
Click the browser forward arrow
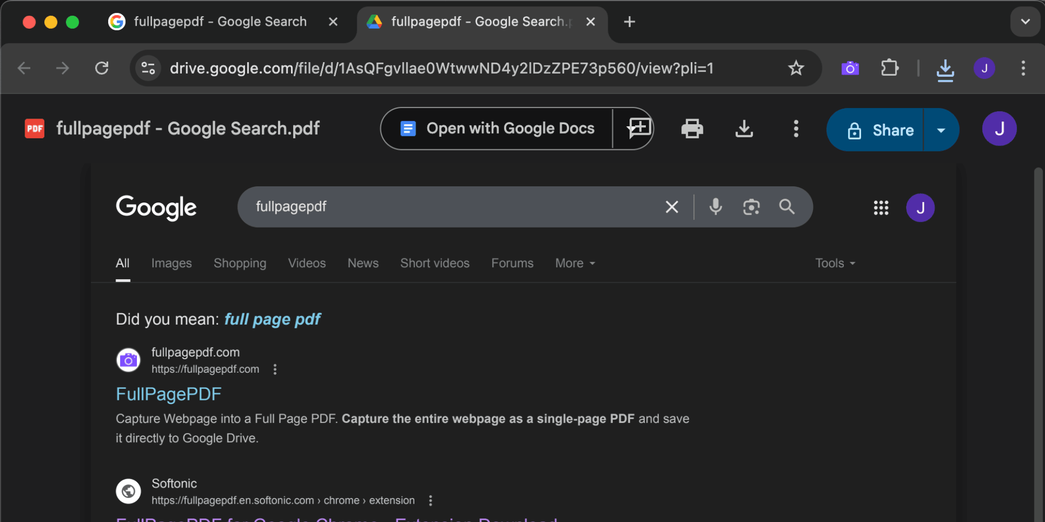click(x=63, y=68)
